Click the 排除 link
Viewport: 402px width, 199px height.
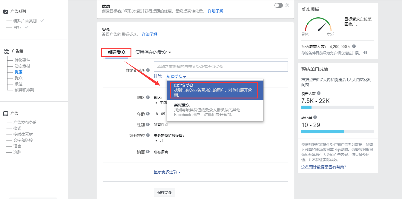tap(158, 76)
